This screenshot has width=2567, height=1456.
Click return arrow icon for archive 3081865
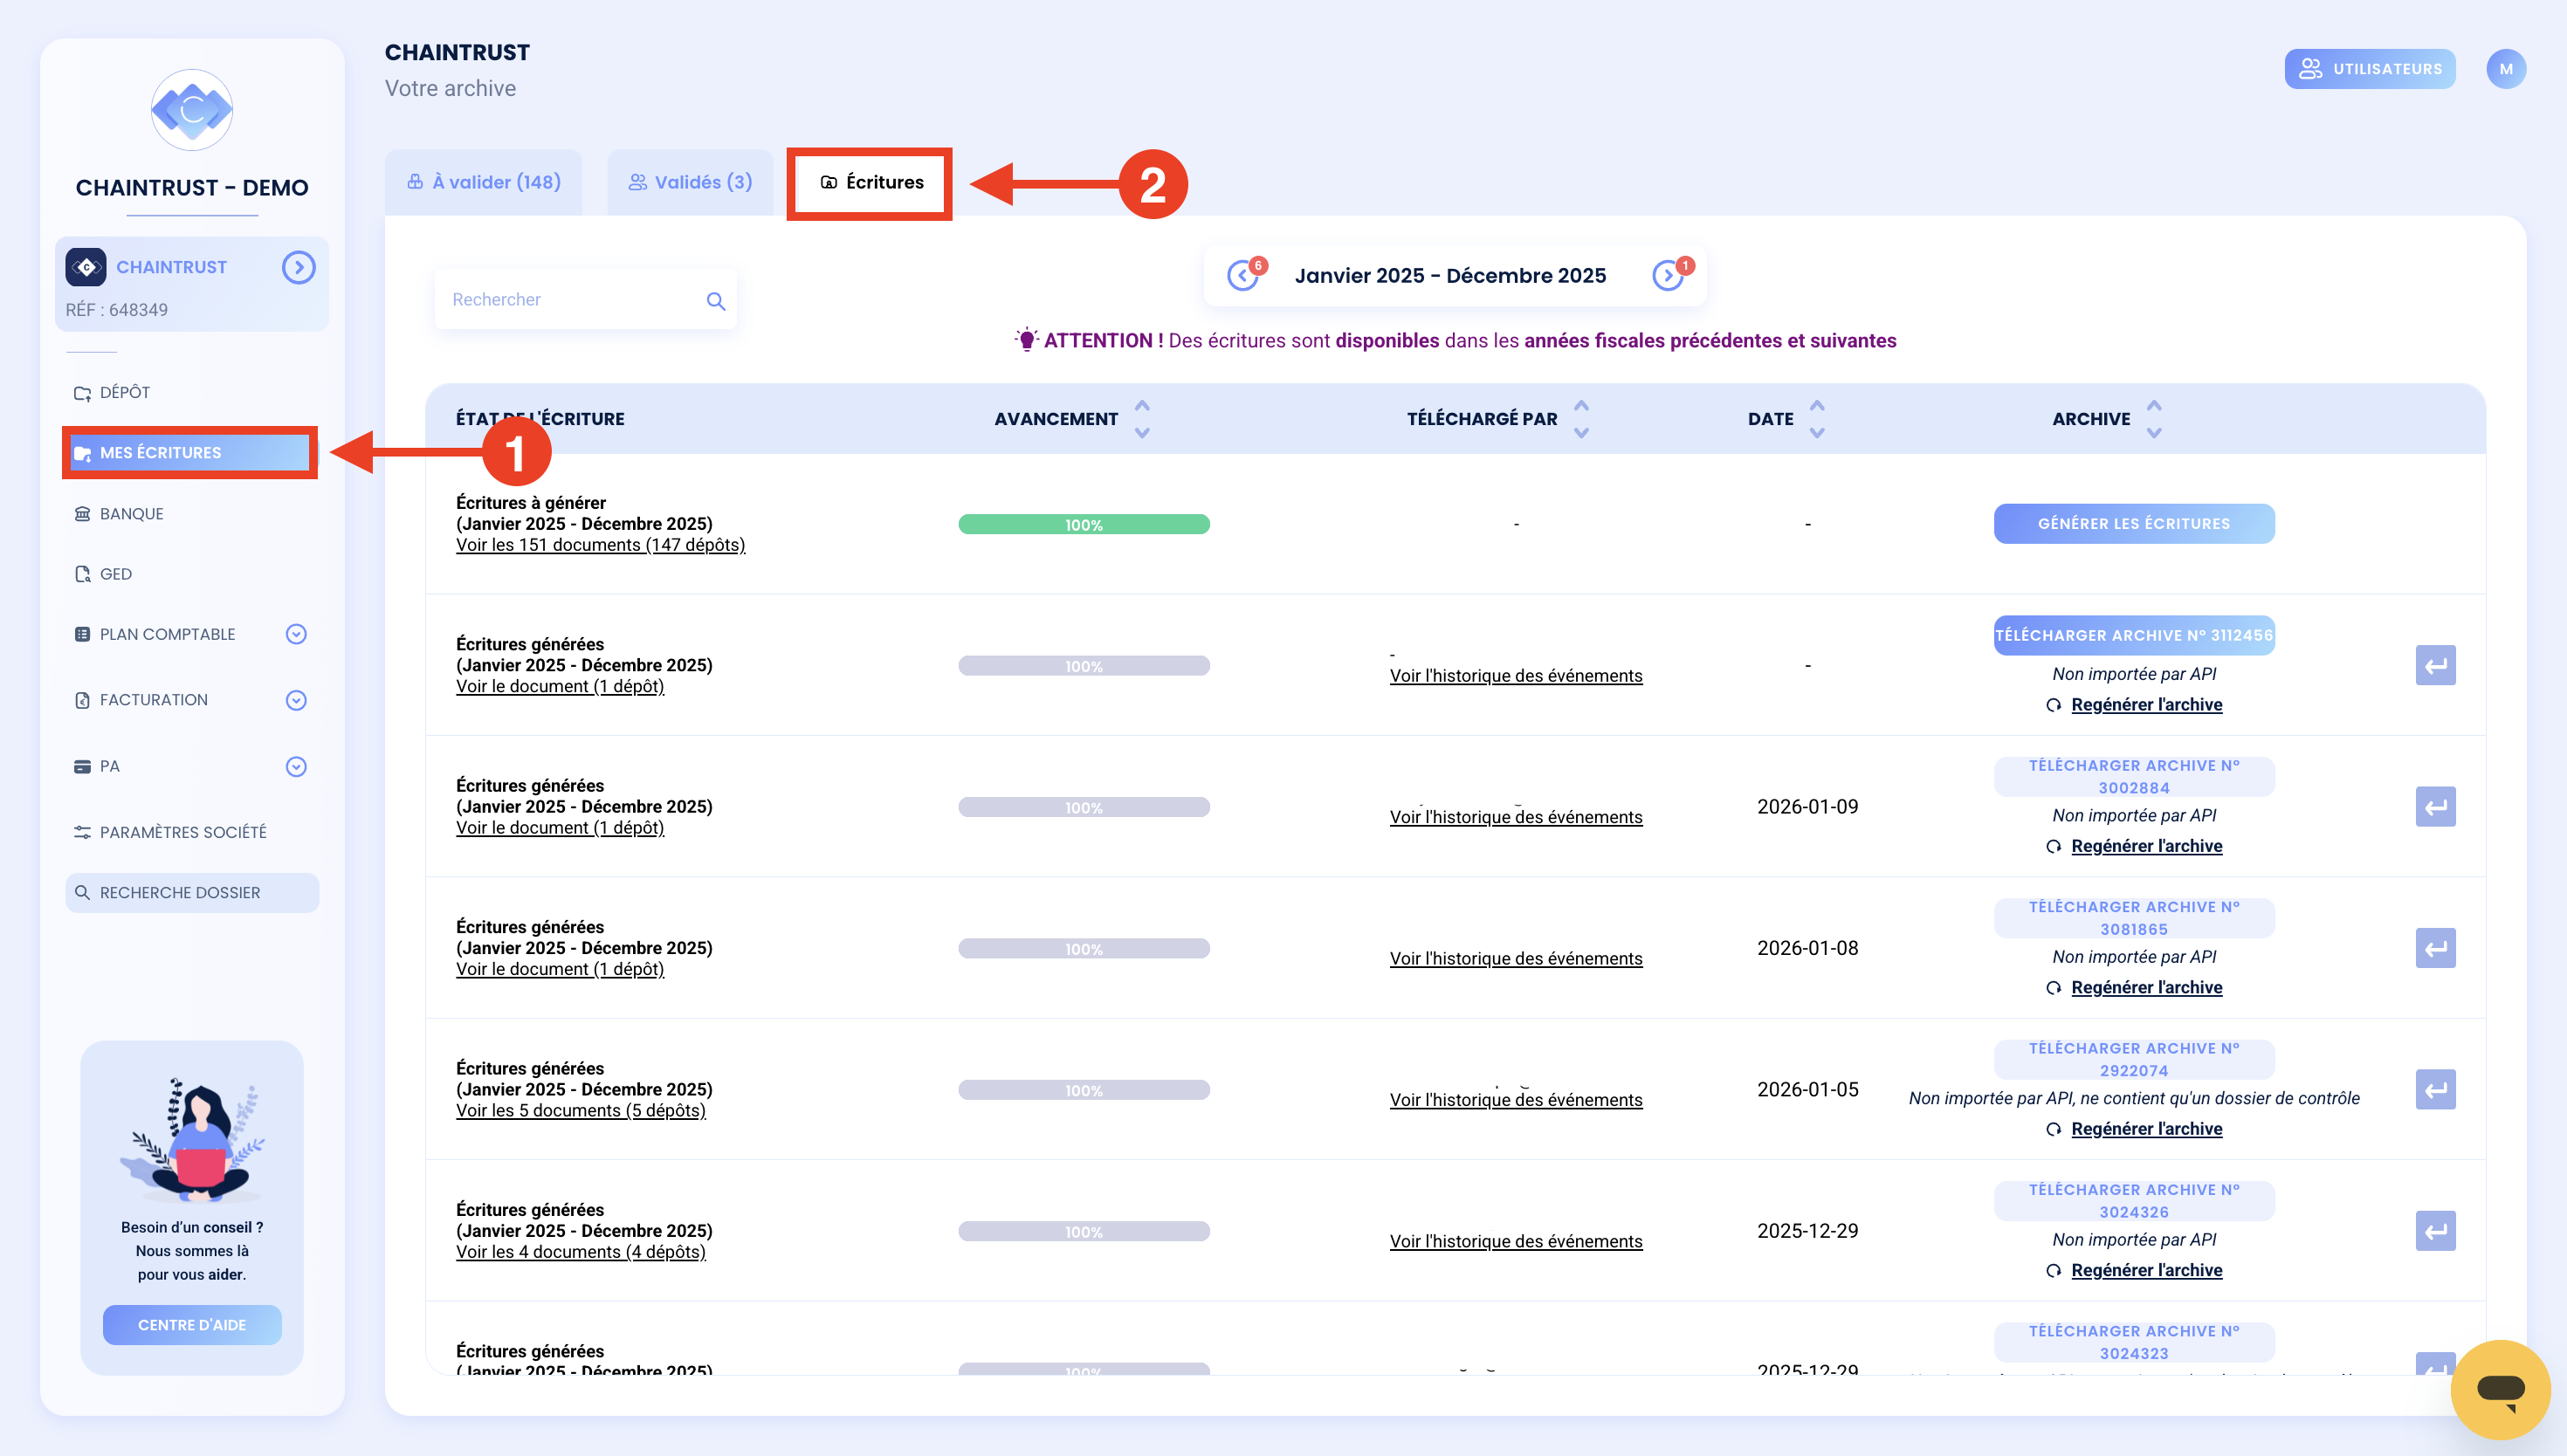[x=2436, y=948]
